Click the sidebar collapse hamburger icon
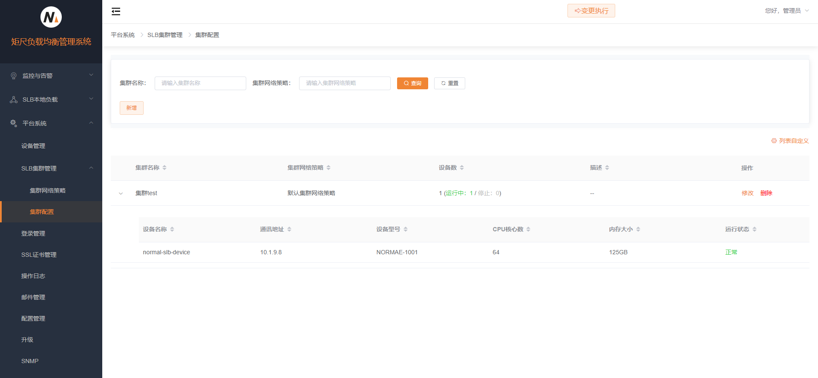 (x=116, y=11)
